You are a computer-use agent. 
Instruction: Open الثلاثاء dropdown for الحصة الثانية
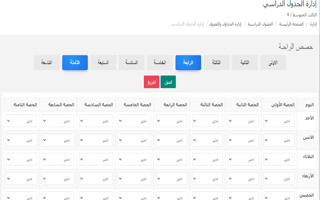pyautogui.click(x=243, y=159)
